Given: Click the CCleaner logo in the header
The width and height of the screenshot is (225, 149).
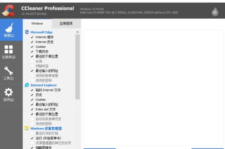Looking at the screenshot, I should [8, 10].
